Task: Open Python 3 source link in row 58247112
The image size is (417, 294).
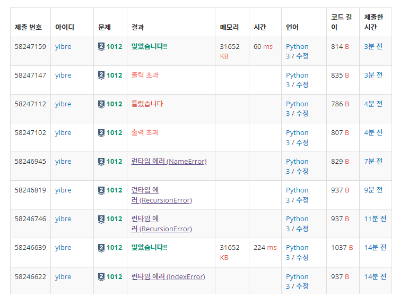Action: (x=297, y=109)
